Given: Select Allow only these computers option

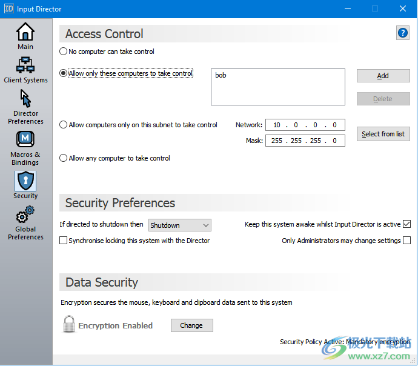Looking at the screenshot, I should (63, 73).
